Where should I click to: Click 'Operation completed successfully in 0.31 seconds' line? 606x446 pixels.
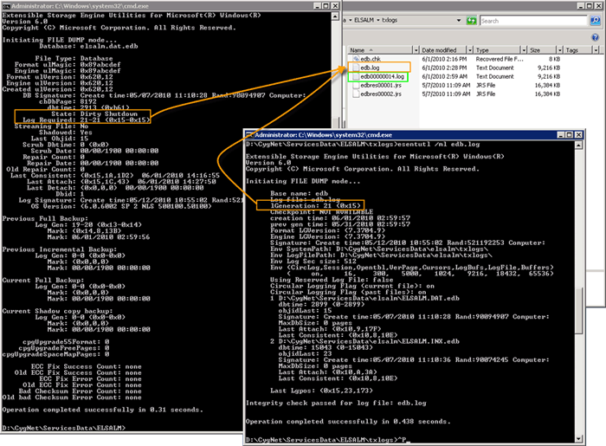[x=102, y=410]
